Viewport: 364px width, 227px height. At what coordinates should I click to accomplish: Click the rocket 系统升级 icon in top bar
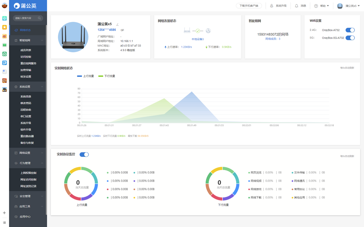[x=271, y=6]
